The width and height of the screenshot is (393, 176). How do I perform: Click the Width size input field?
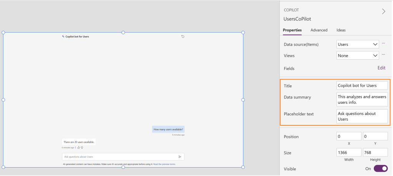point(349,153)
